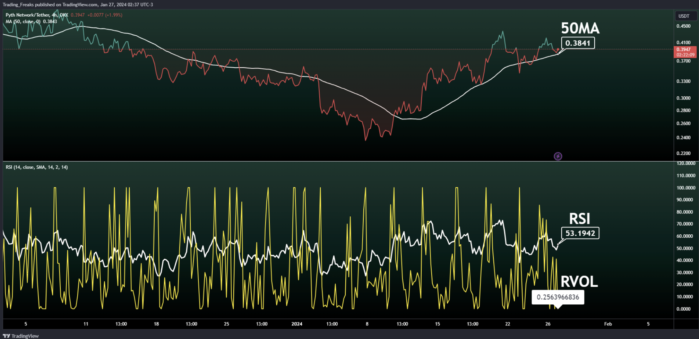Click the 15 date on time axis
Image resolution: width=699 pixels, height=339 pixels.
coord(438,324)
